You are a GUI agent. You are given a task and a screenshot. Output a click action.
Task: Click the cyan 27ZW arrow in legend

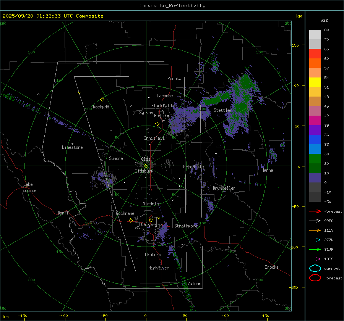point(315,240)
